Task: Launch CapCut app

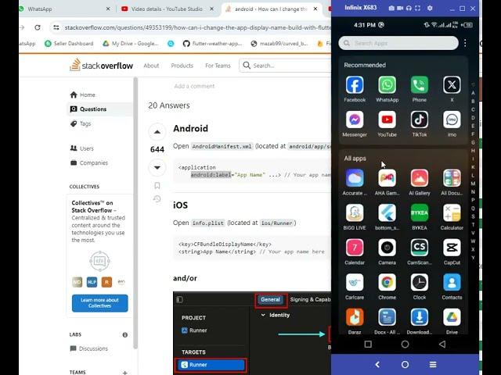Action: pyautogui.click(x=452, y=248)
